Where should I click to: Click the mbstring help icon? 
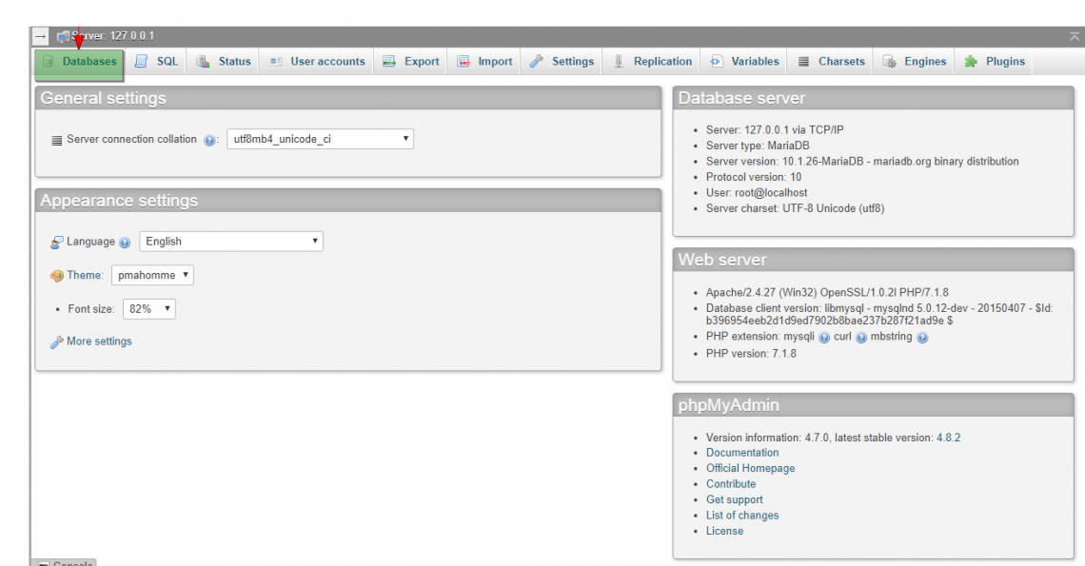tap(922, 336)
